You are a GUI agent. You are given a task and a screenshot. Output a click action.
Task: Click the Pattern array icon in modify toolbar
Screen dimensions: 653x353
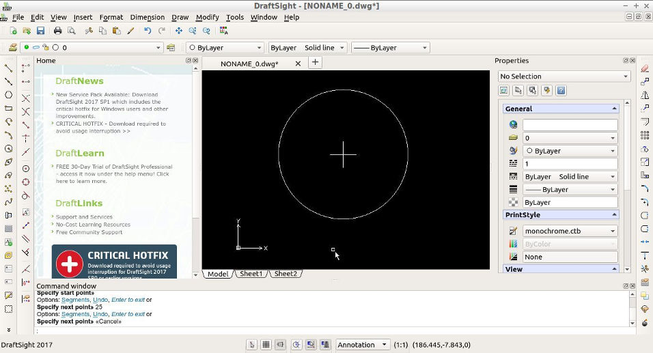tap(645, 135)
